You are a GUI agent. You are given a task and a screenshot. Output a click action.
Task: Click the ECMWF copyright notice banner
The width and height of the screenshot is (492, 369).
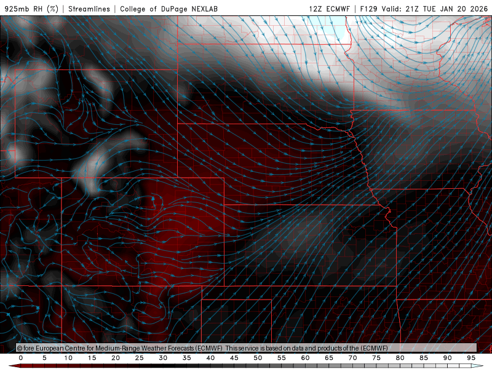(x=247, y=347)
